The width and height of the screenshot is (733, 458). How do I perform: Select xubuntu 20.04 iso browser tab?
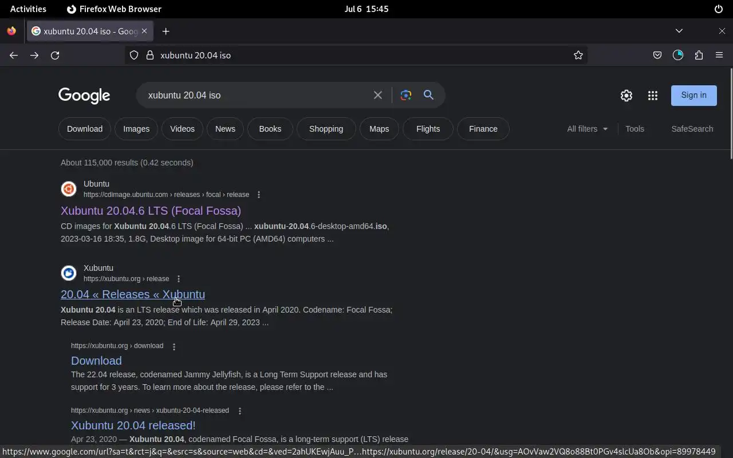click(x=89, y=31)
